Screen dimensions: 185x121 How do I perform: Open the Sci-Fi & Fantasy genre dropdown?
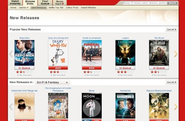[53, 82]
